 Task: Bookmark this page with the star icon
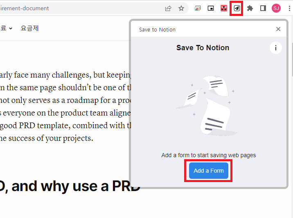click(x=181, y=8)
